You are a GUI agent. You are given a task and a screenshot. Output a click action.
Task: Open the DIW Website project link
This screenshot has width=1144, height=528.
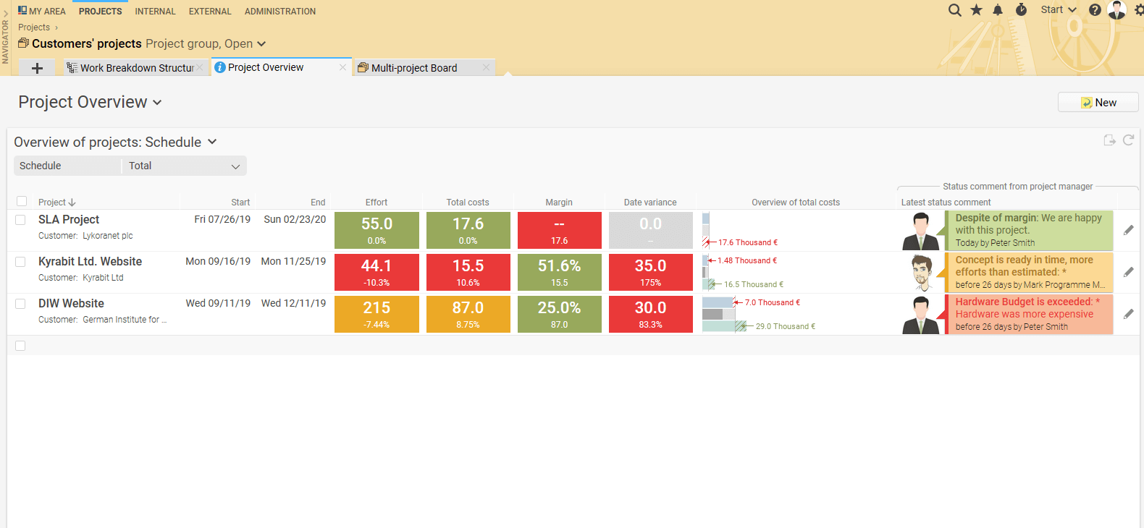[71, 304]
